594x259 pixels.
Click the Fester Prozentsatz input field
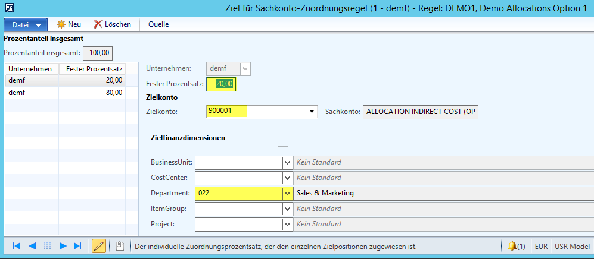tap(221, 84)
